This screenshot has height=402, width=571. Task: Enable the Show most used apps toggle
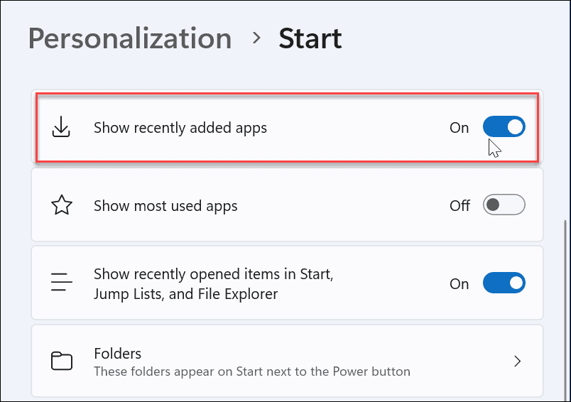tap(504, 206)
